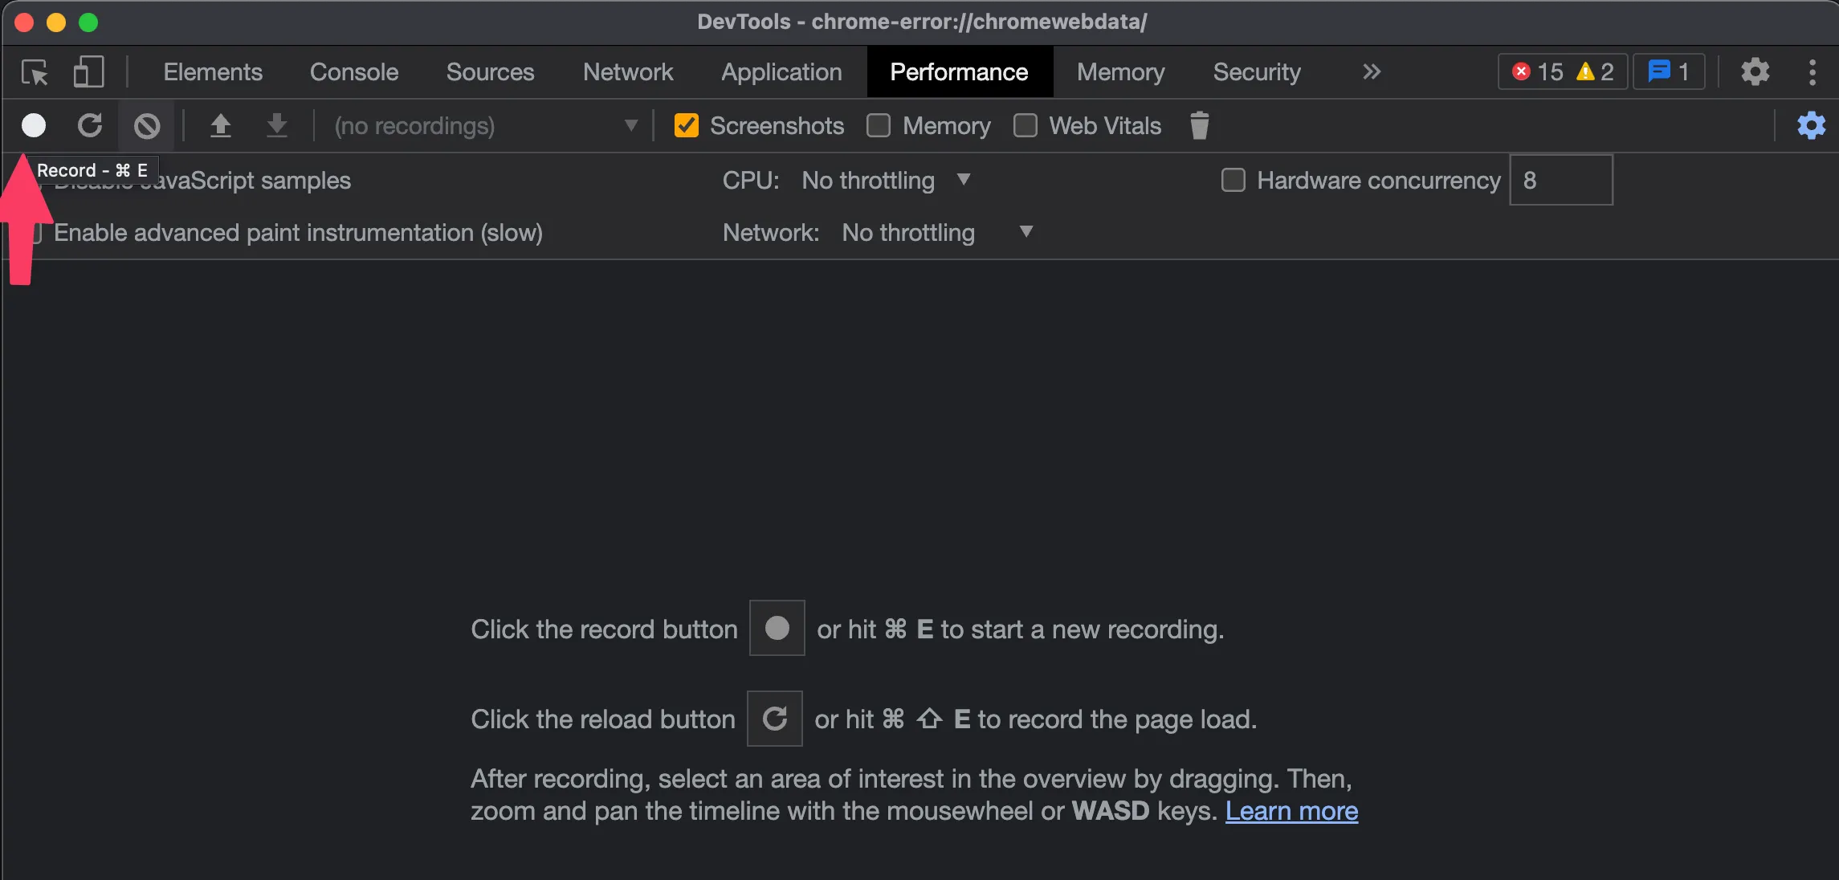Open the capture settings gear in the Performance toolbar
This screenshot has height=880, width=1839.
(x=1811, y=125)
